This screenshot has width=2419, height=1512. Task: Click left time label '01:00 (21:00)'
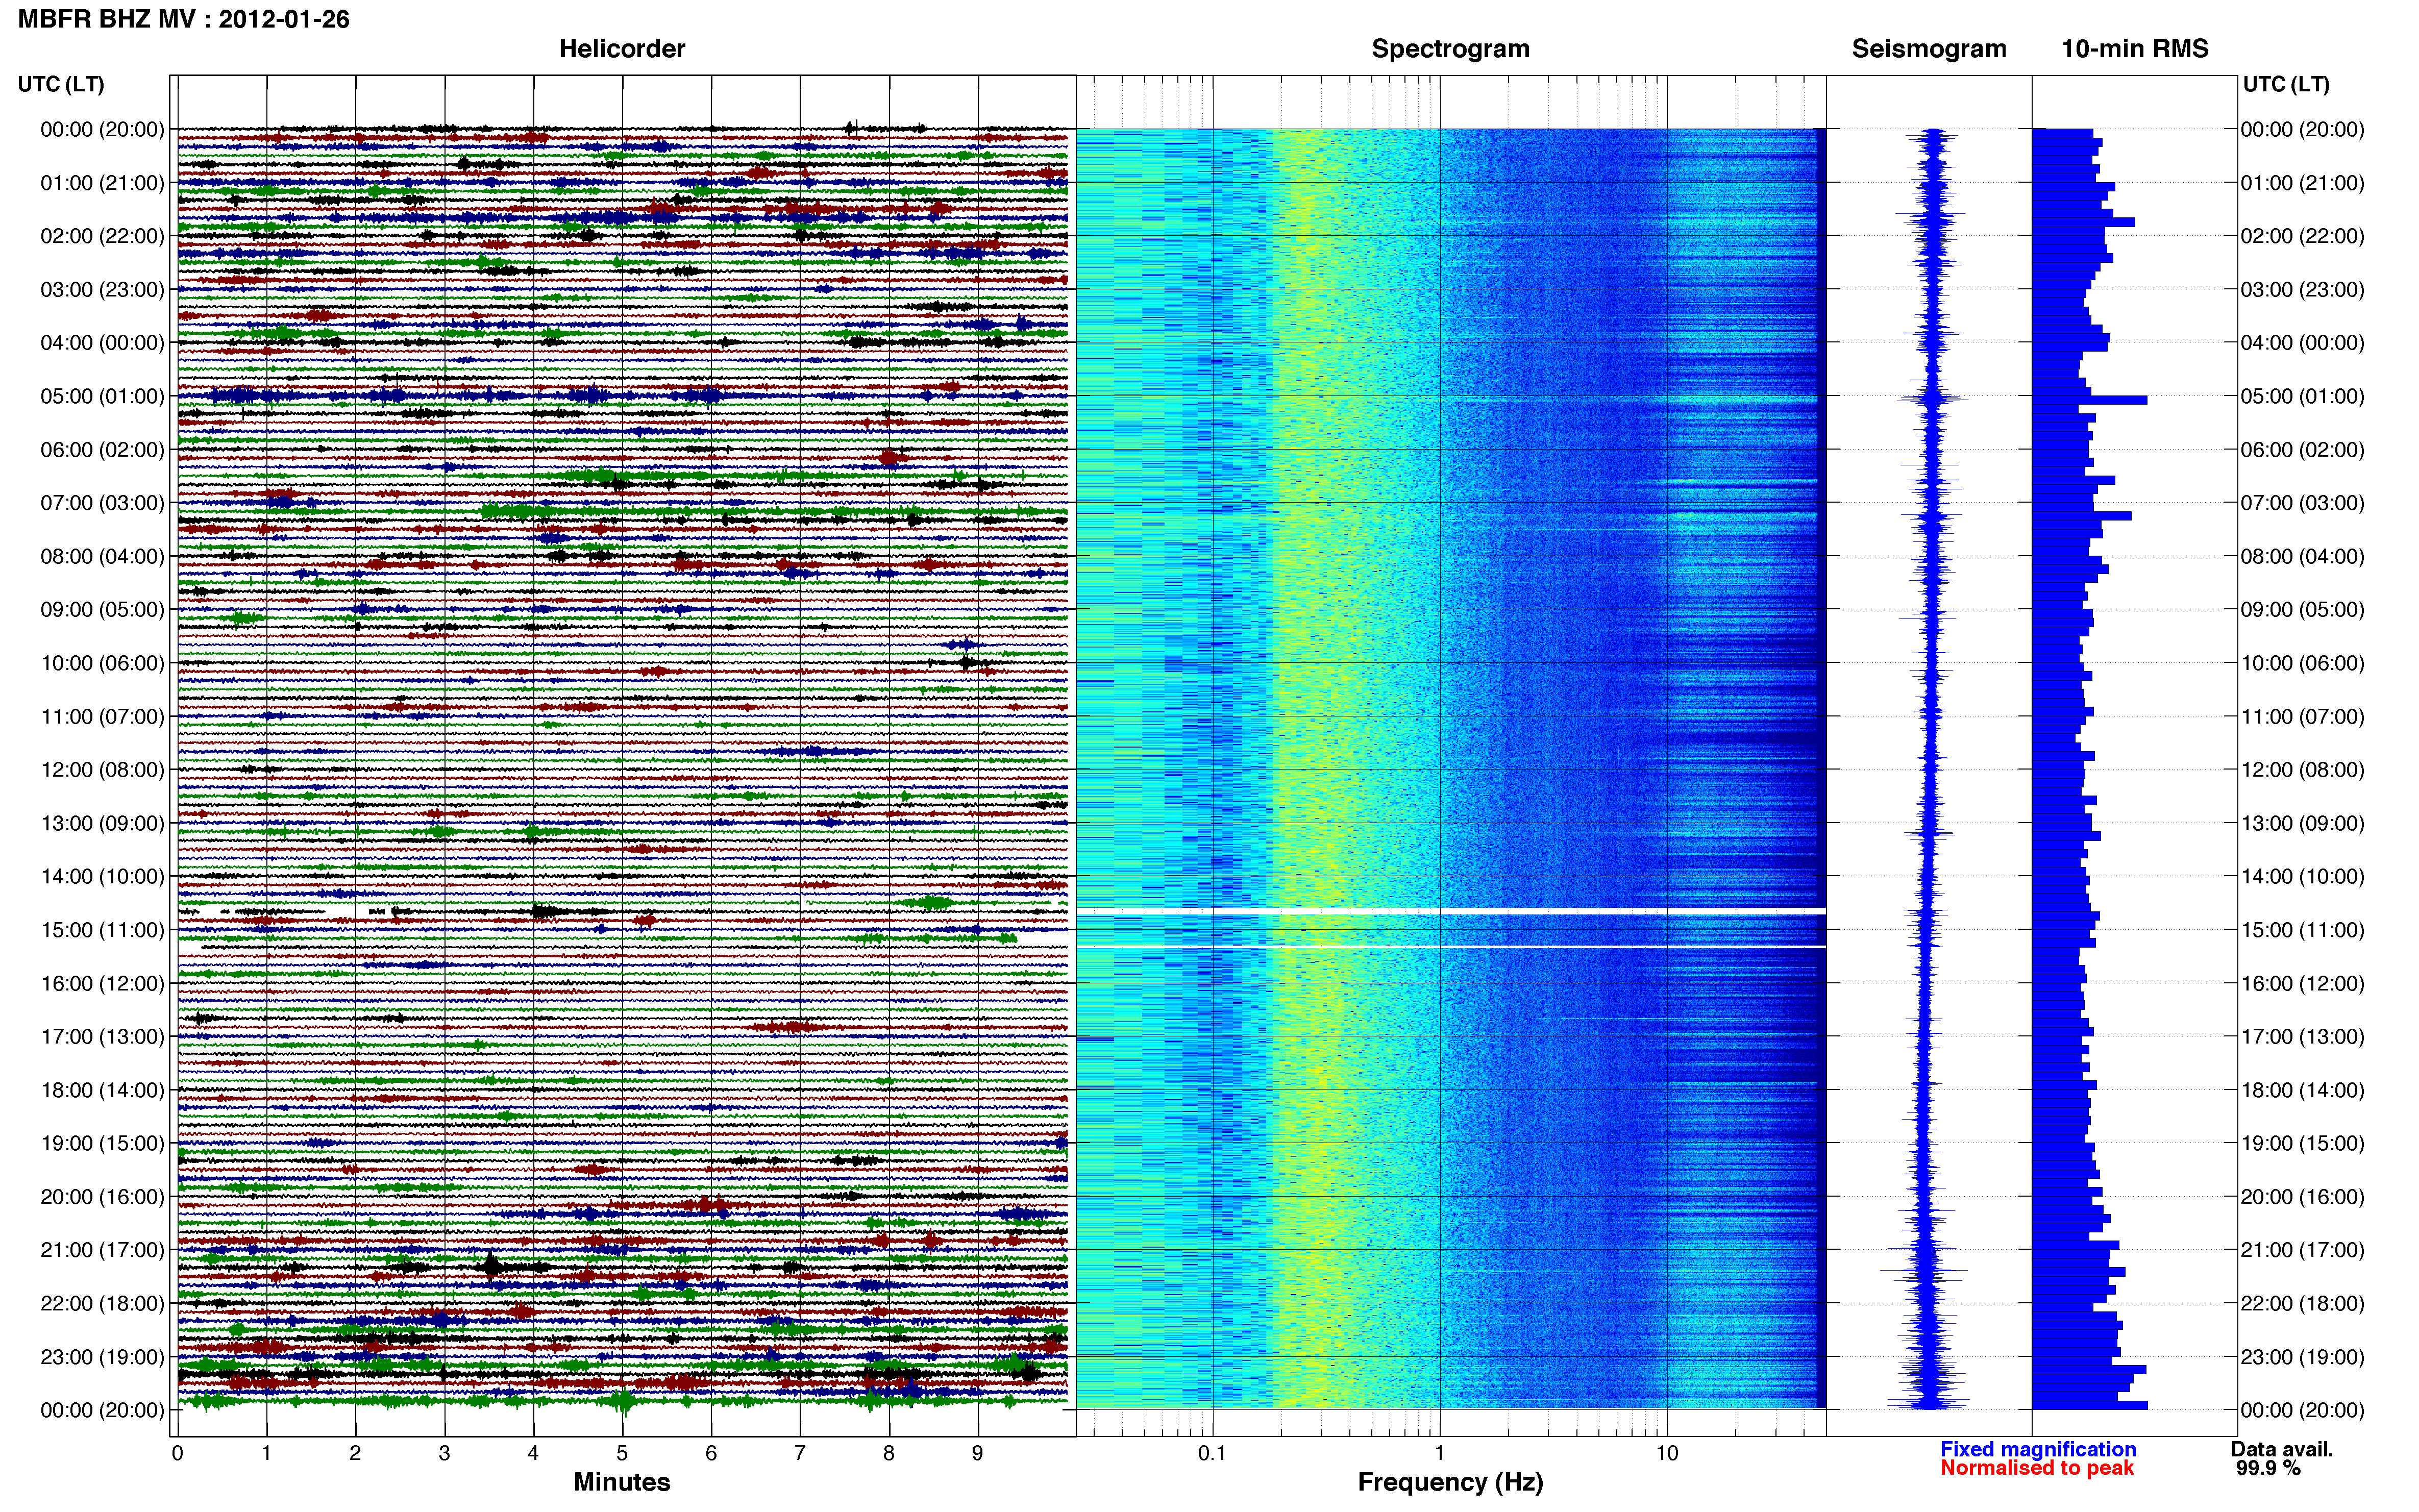pos(102,183)
